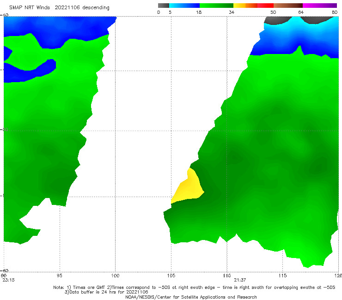The height and width of the screenshot is (300, 342).
Task: Click the swath time "23:15"
Action: (8, 280)
